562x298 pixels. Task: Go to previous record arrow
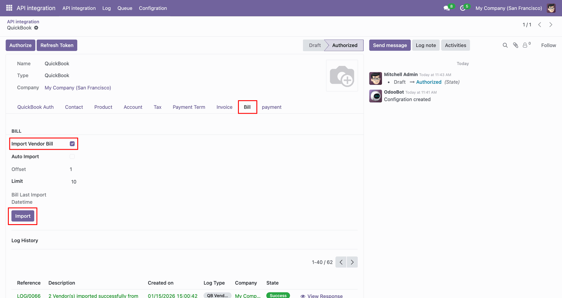[540, 25]
